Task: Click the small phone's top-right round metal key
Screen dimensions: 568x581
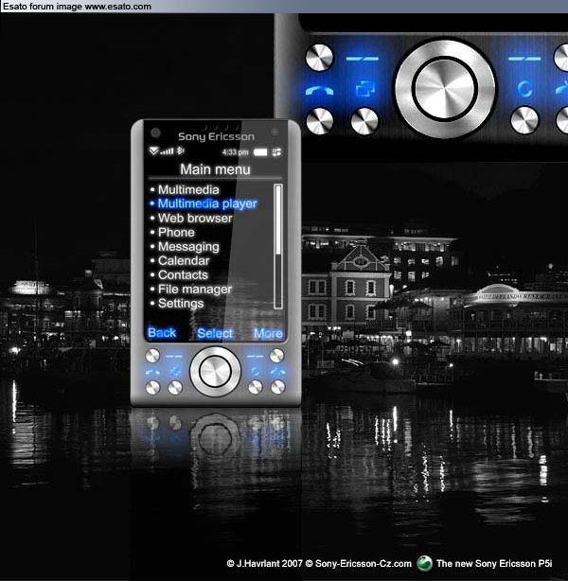Action: [x=277, y=356]
